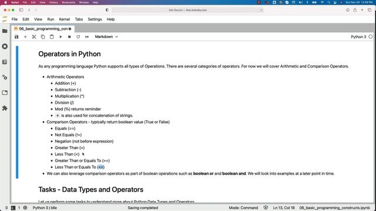Image resolution: width=376 pixels, height=211 pixels.
Task: Click the privacy shield icon near address bar
Action: [x=107, y=10]
